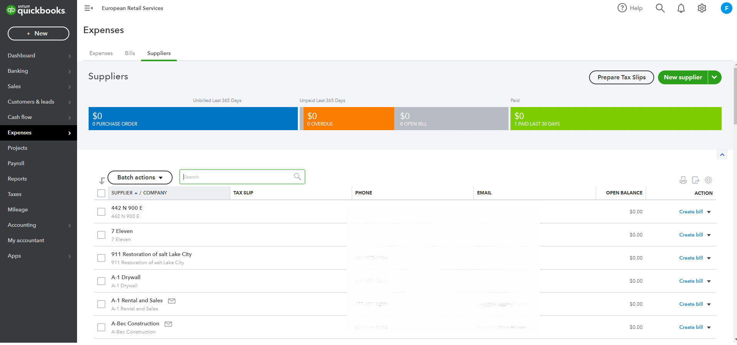Open My accountant in the sidebar

(39, 240)
